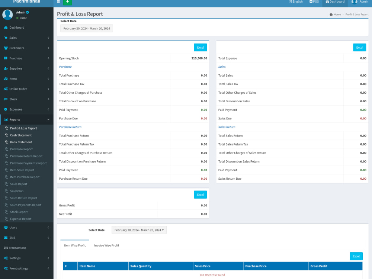Click the Cash Statement file icon
The height and width of the screenshot is (279, 372).
click(x=7, y=135)
